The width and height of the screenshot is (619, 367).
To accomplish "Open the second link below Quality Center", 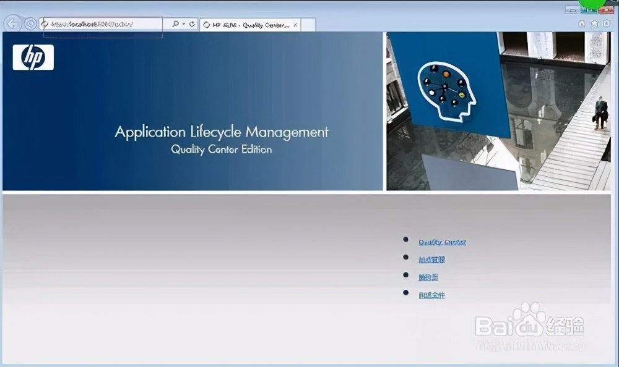I will point(431,259).
